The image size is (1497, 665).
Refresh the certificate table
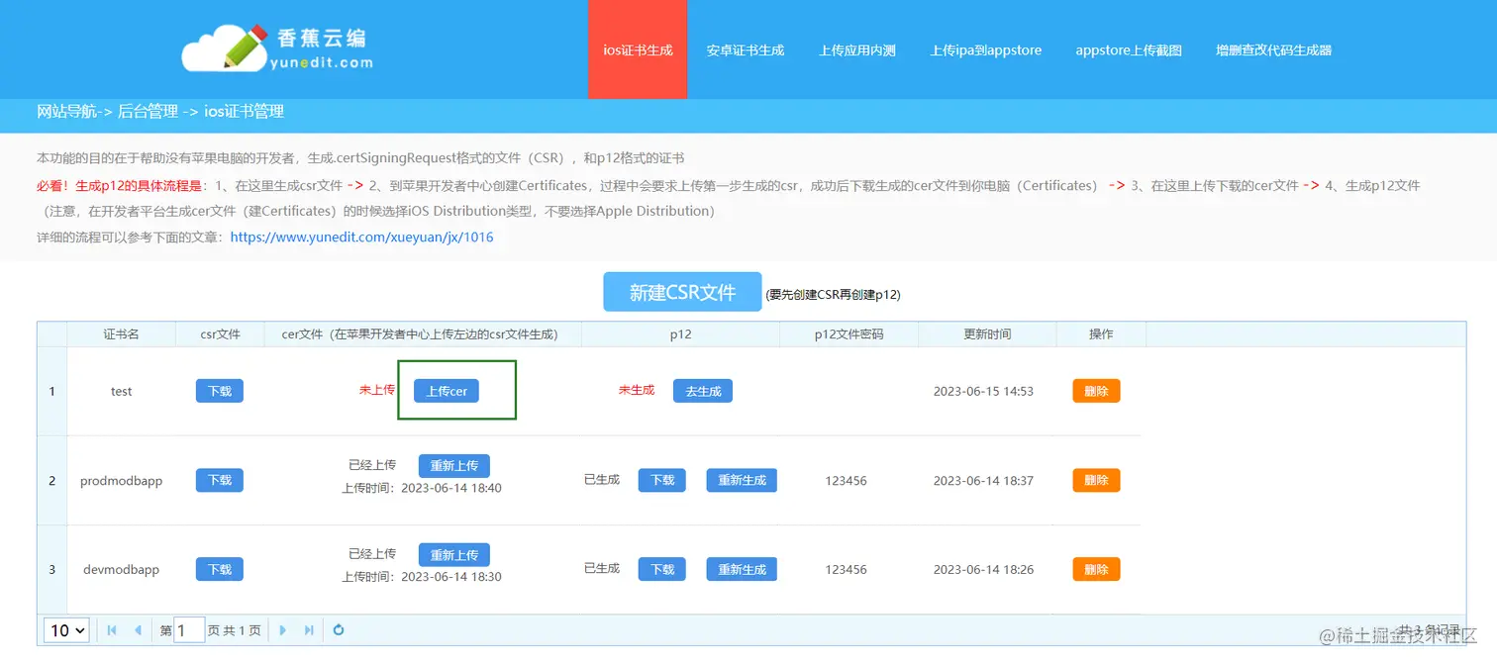pos(339,630)
